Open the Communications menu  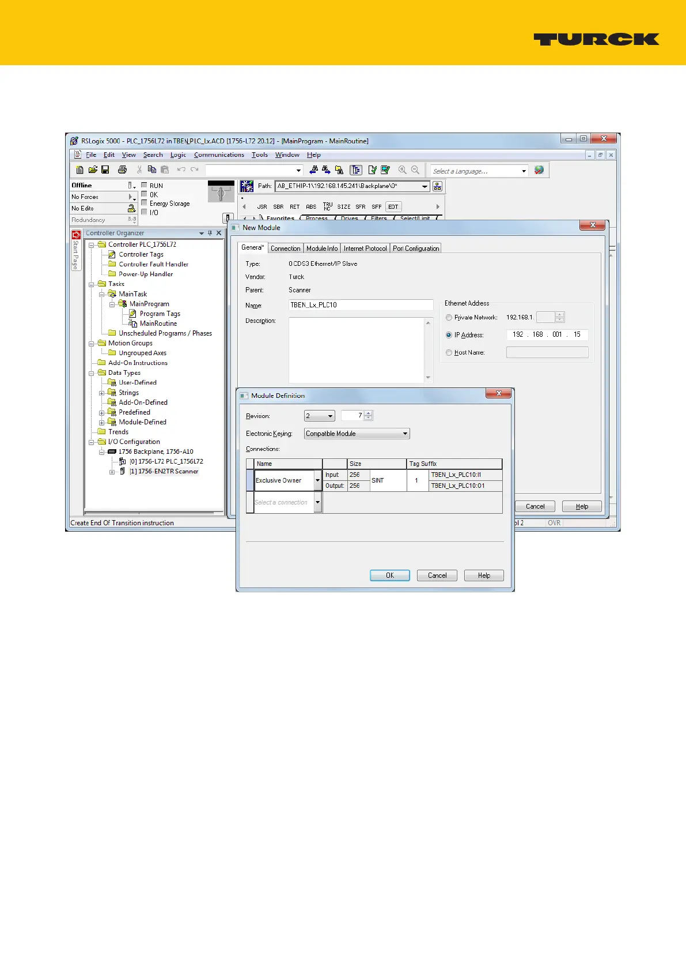tap(219, 155)
